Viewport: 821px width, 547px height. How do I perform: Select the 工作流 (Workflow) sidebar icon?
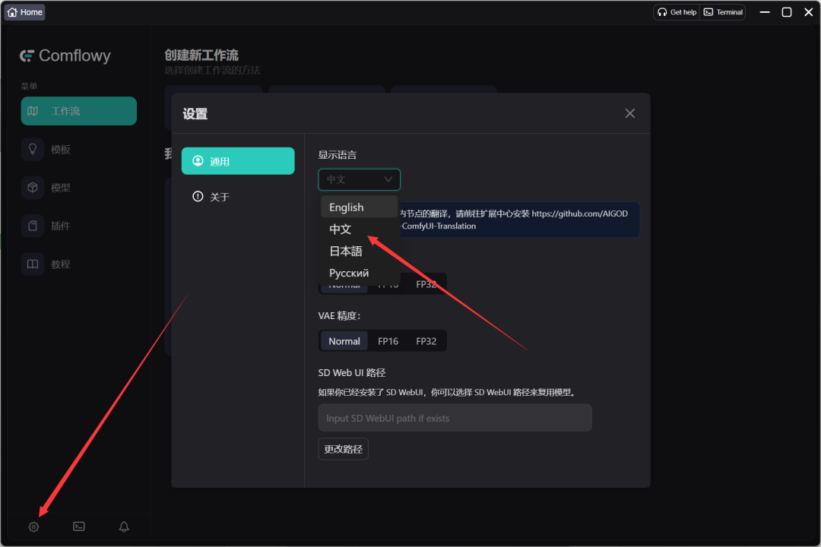pos(78,111)
